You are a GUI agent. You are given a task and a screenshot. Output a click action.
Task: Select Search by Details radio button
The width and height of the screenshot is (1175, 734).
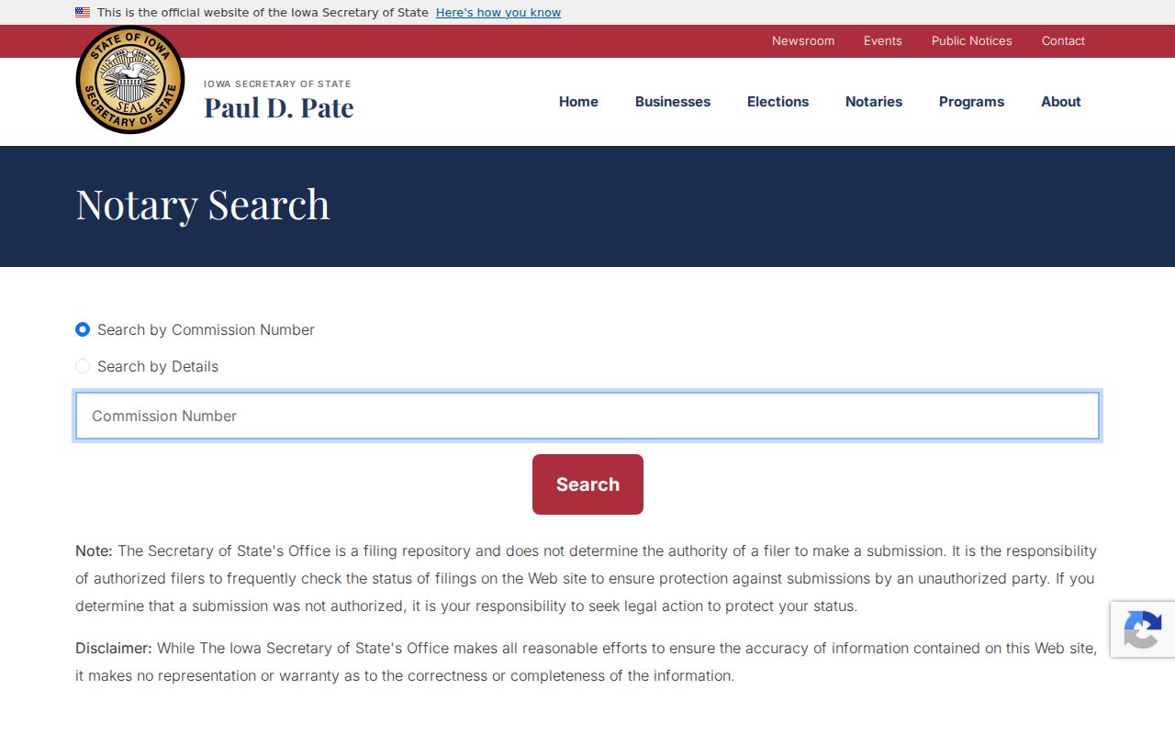[x=83, y=366]
